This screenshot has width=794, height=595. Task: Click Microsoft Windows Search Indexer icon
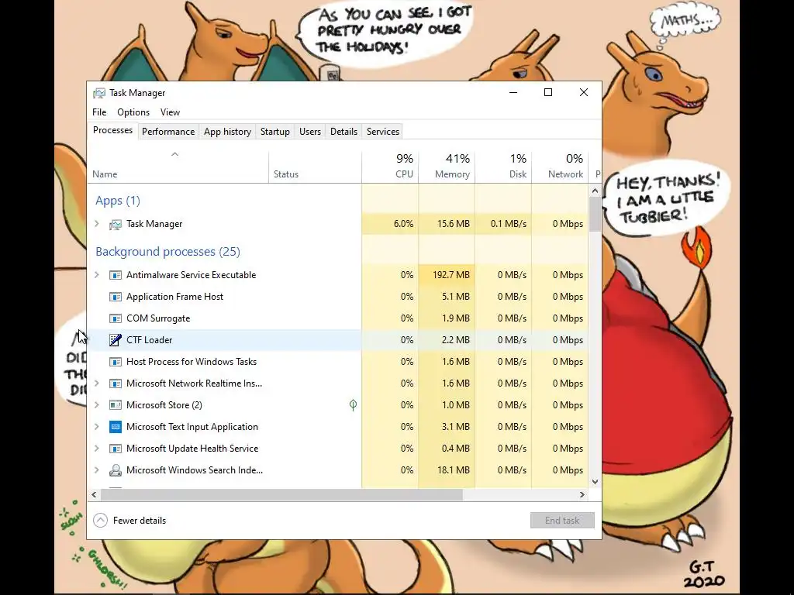(116, 470)
